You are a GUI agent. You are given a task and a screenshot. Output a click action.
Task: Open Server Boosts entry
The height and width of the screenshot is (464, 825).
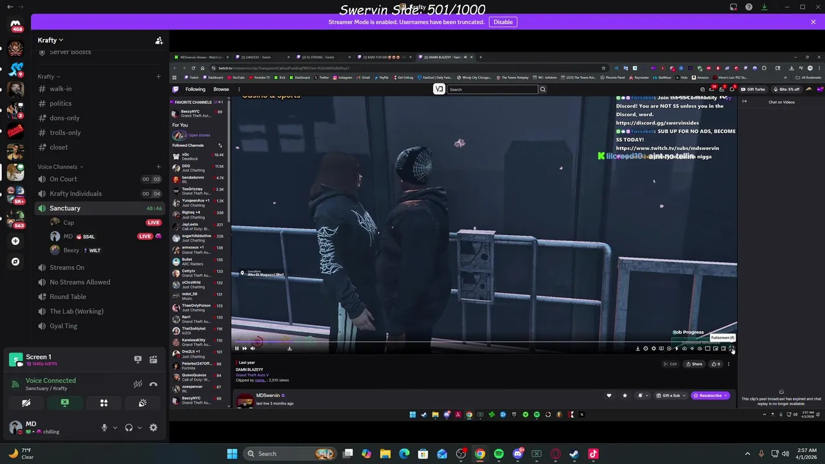[100, 52]
